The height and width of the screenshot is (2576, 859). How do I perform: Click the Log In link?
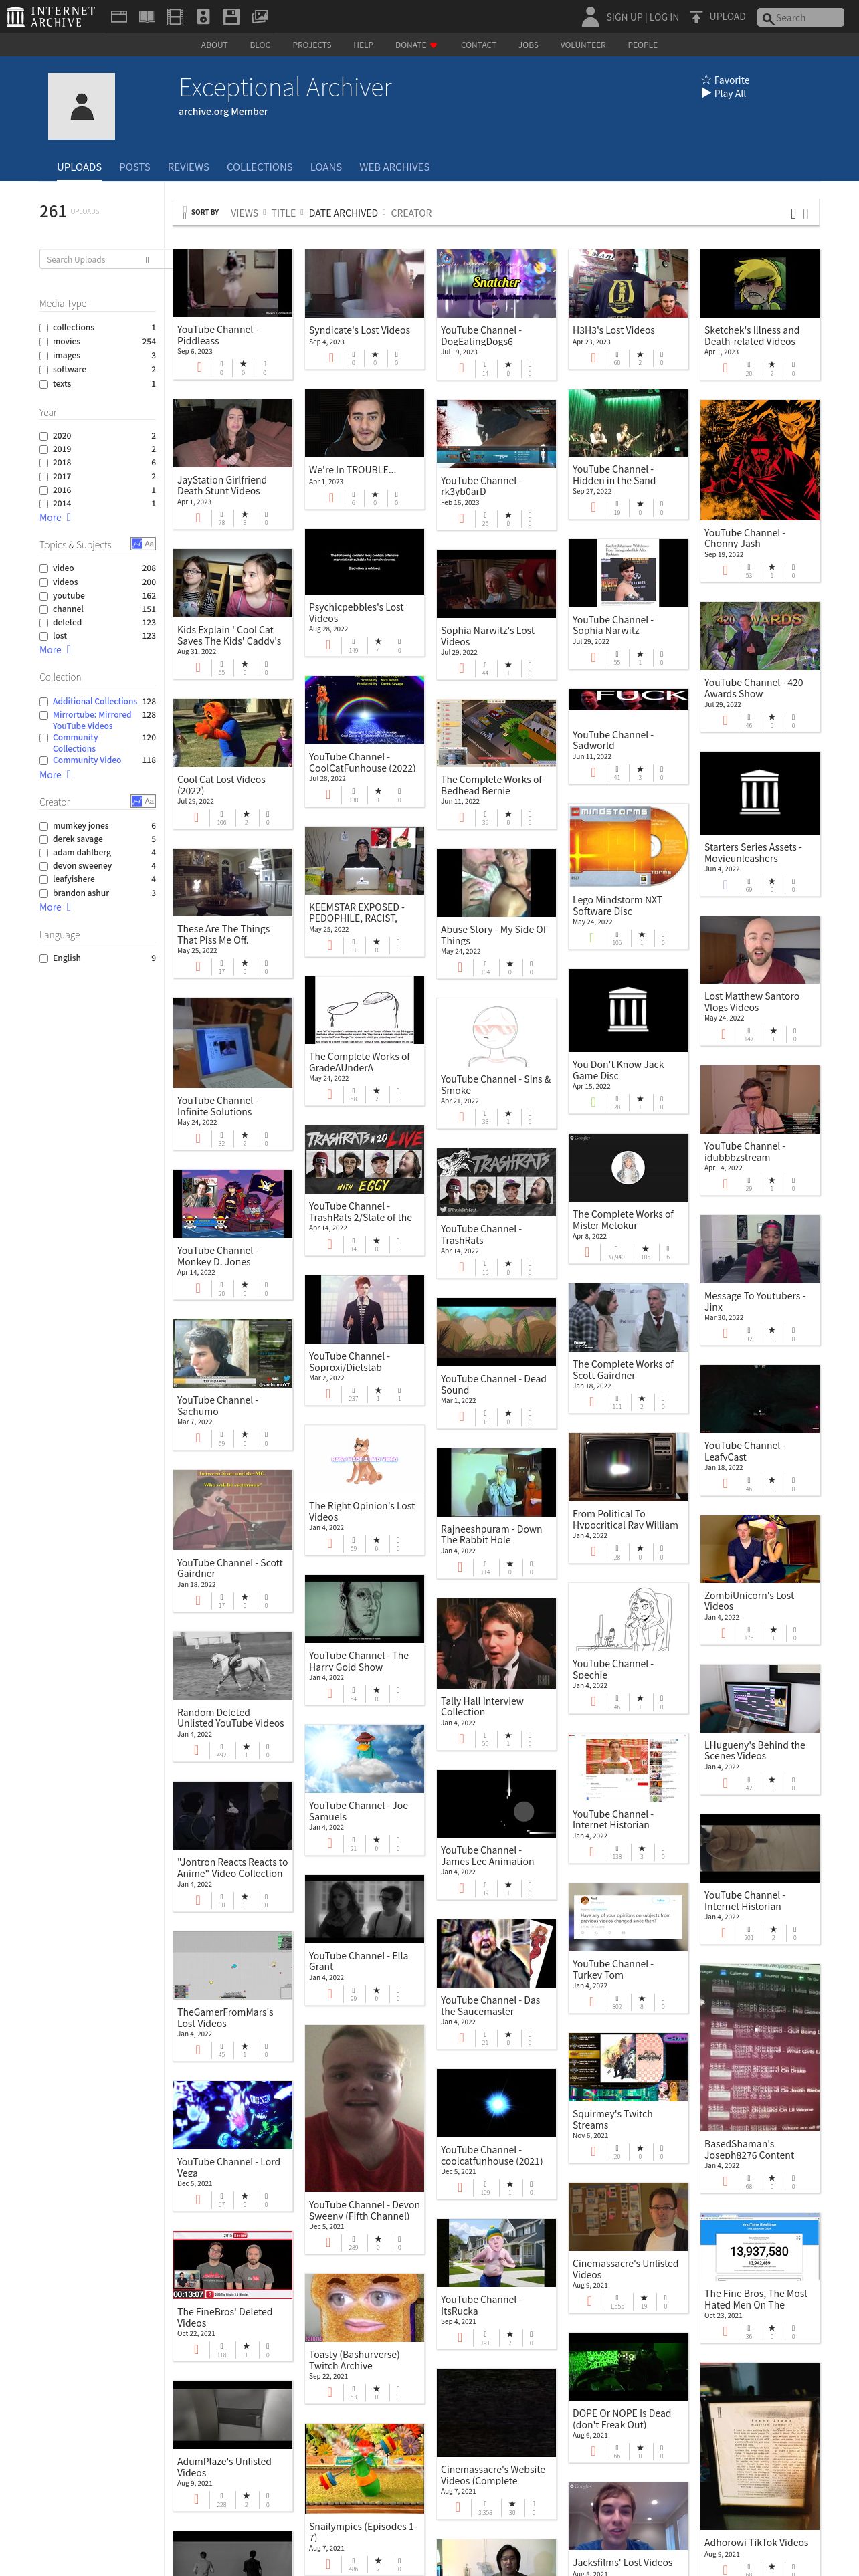click(664, 17)
